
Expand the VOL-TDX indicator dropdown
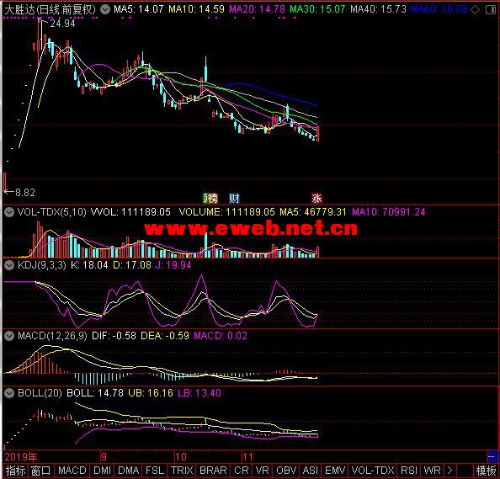click(x=9, y=212)
